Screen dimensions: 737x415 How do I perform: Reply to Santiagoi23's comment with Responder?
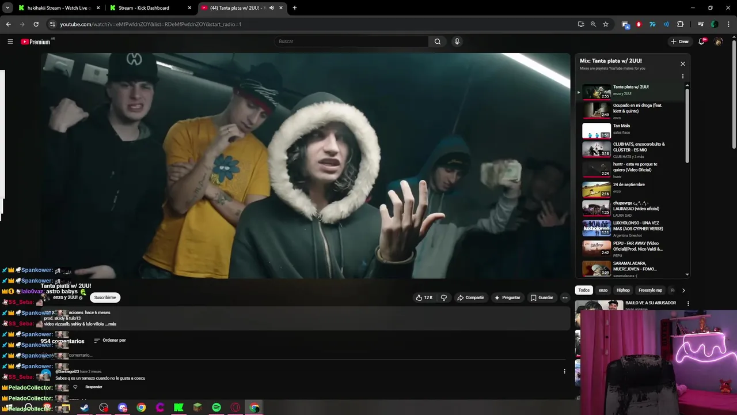(93, 387)
